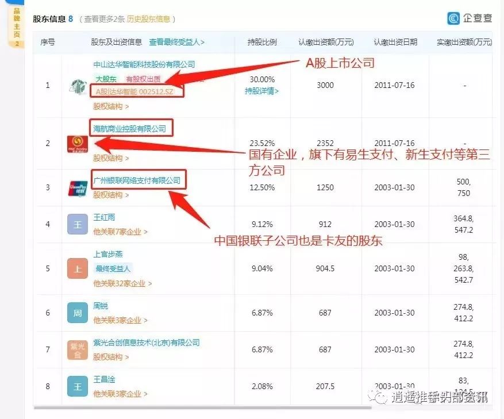Click the horizontal scrollbar below table
The image size is (504, 419).
202,408
